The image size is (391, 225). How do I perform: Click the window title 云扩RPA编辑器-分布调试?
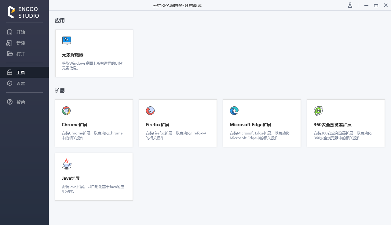tap(177, 5)
